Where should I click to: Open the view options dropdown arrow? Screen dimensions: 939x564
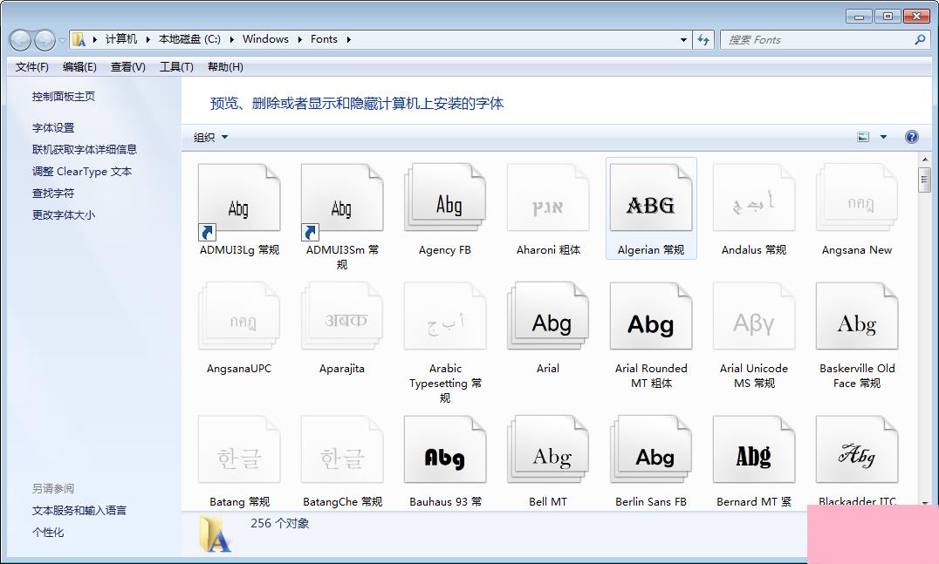883,137
